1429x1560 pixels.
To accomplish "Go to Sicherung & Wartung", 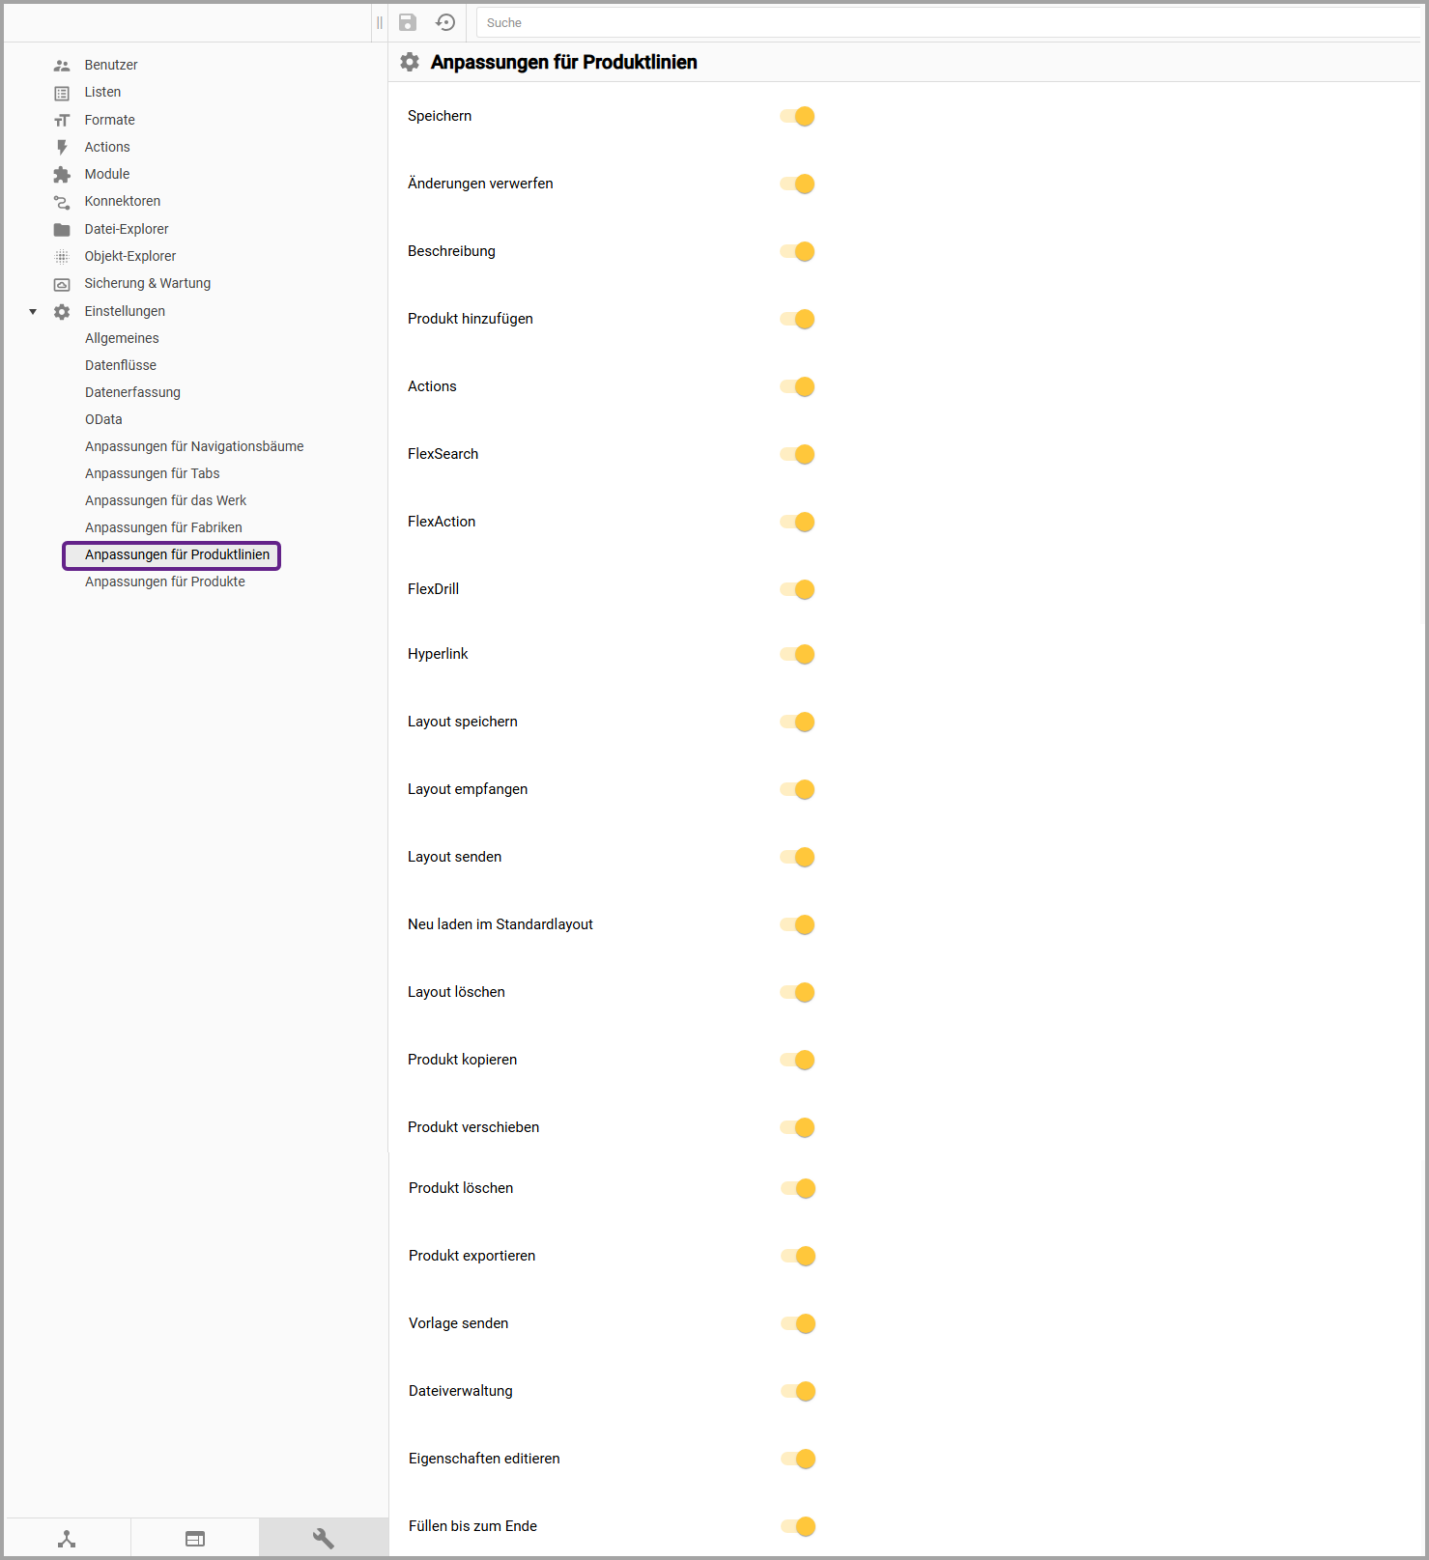I will coord(147,283).
